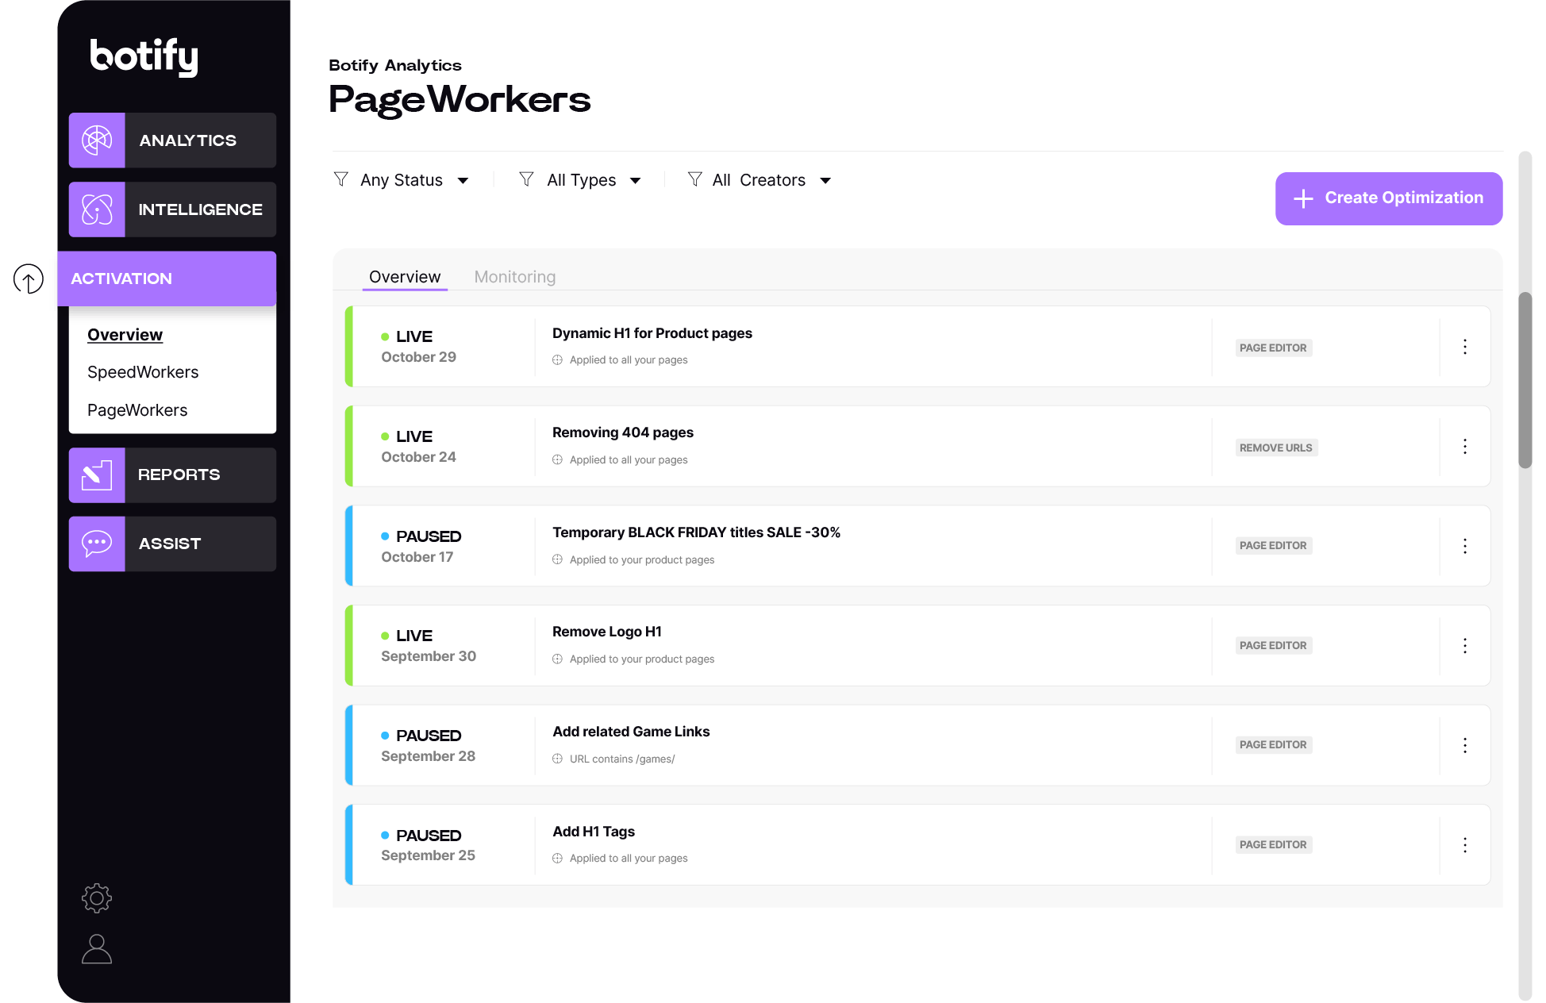The image size is (1546, 1003).
Task: Select the Overview tab
Action: 405,276
